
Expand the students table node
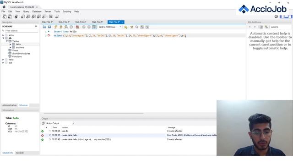click(11, 47)
